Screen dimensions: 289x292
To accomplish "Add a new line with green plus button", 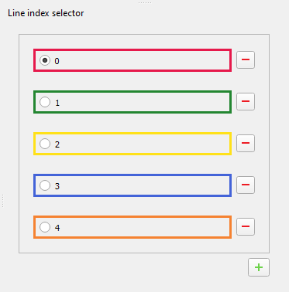I will click(x=259, y=267).
